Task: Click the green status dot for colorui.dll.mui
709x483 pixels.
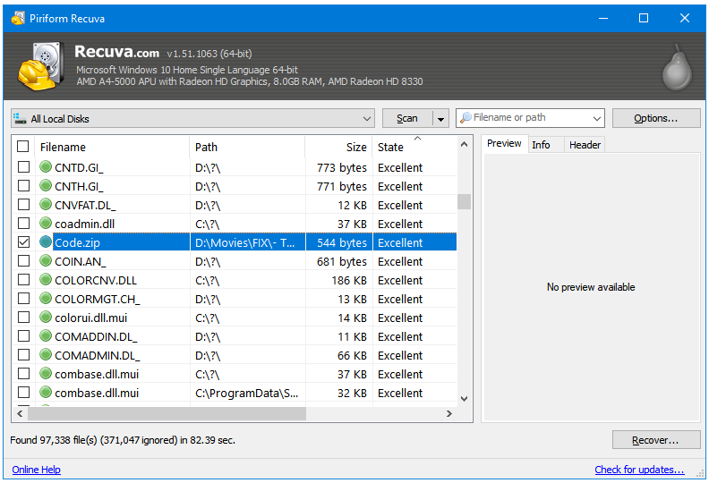Action: click(46, 318)
